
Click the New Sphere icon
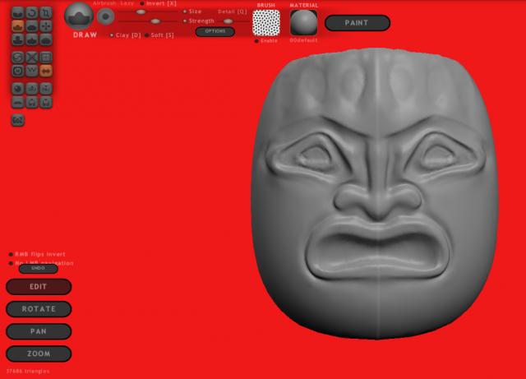18,87
